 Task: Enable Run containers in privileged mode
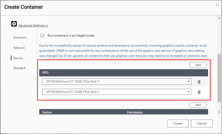(x=42, y=35)
